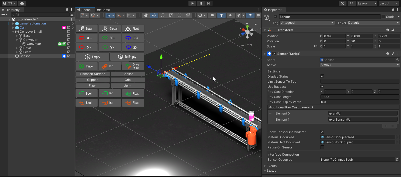Click the search icon in top bar
Image resolution: width=401 pixels, height=177 pixels.
tap(352, 3)
